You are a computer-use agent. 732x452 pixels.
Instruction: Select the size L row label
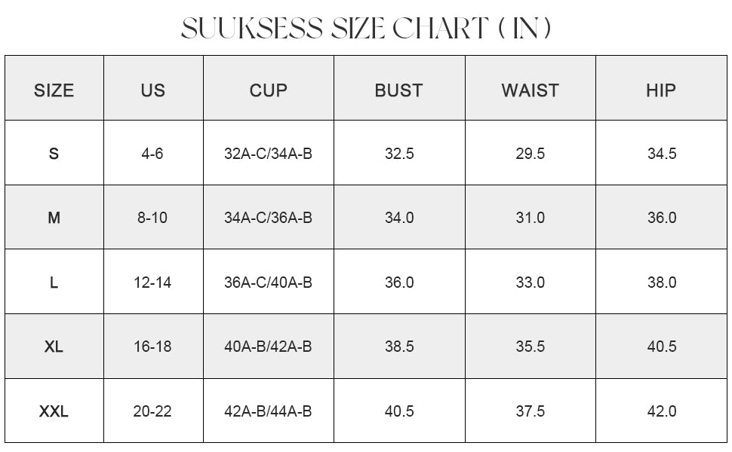(x=54, y=282)
